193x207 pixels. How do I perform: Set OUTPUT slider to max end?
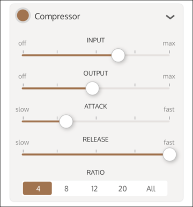169,88
